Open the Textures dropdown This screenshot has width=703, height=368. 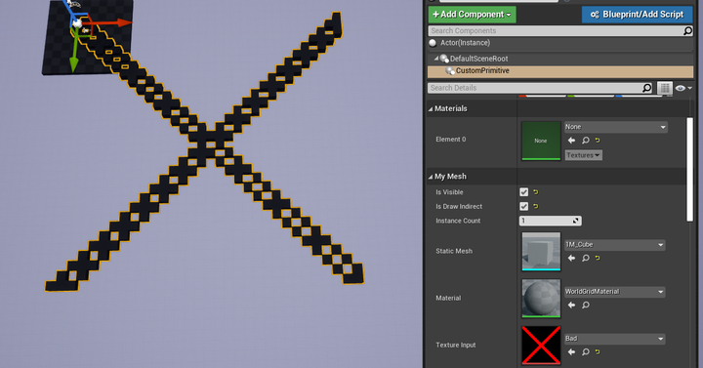583,155
